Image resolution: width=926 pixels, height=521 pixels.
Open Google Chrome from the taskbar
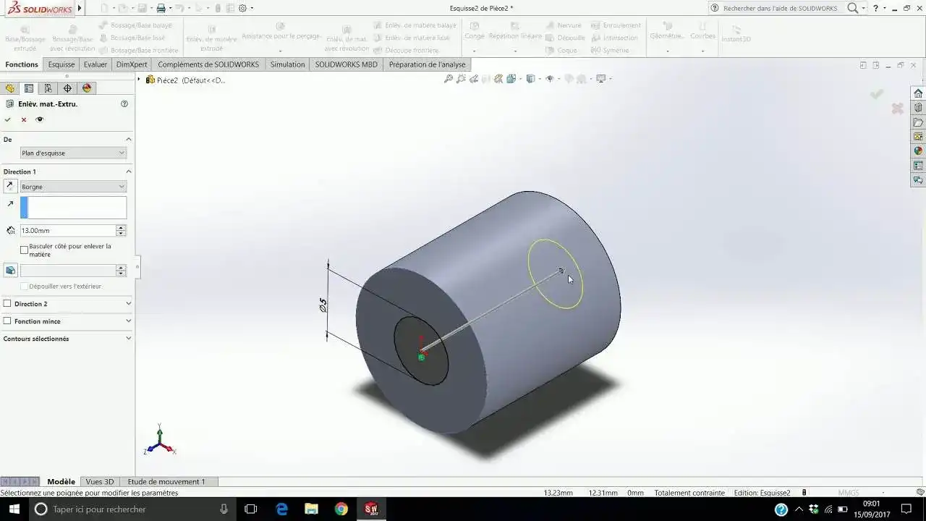point(340,509)
